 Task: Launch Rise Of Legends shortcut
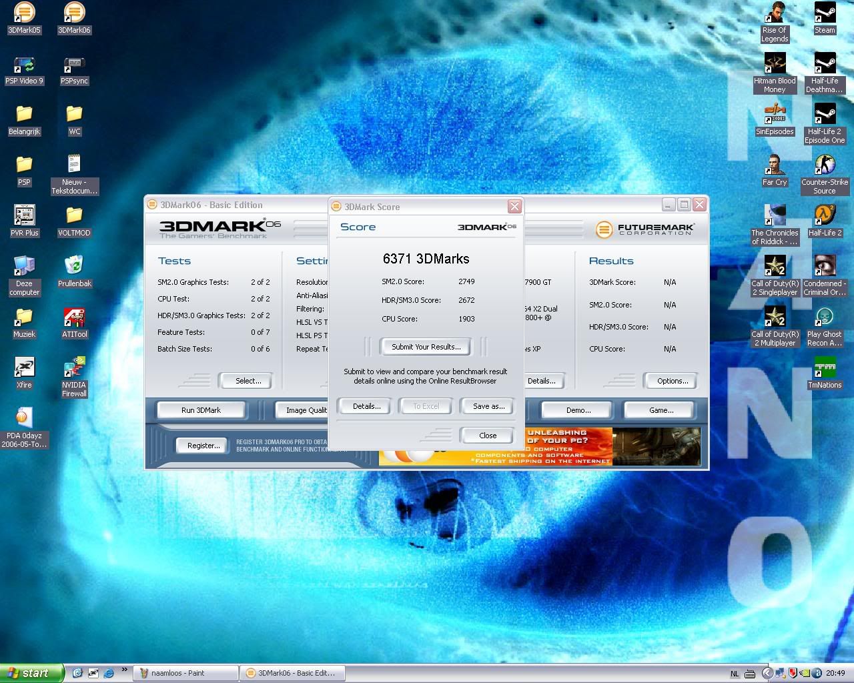tap(775, 22)
